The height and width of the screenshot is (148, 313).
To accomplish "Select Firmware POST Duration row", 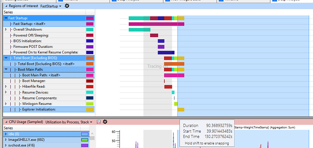I will coord(49,47).
